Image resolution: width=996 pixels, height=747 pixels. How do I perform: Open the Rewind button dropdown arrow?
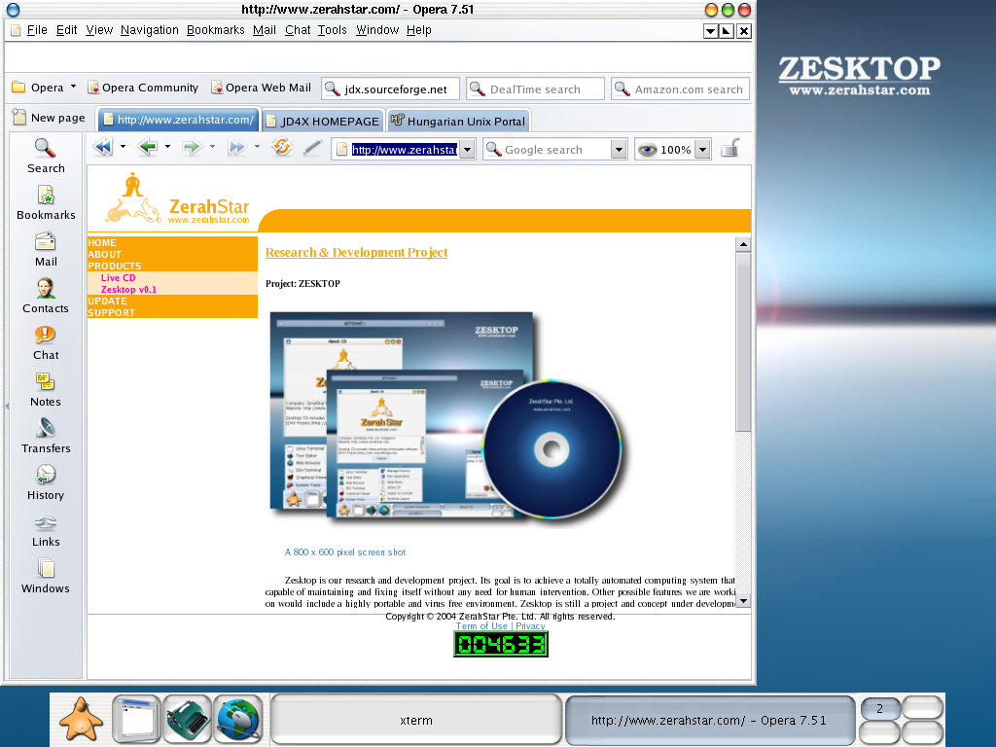coord(123,148)
